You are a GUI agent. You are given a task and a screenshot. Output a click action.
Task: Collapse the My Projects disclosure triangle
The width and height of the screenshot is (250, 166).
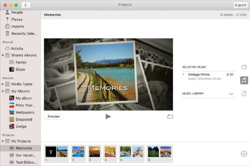[x=3, y=141]
